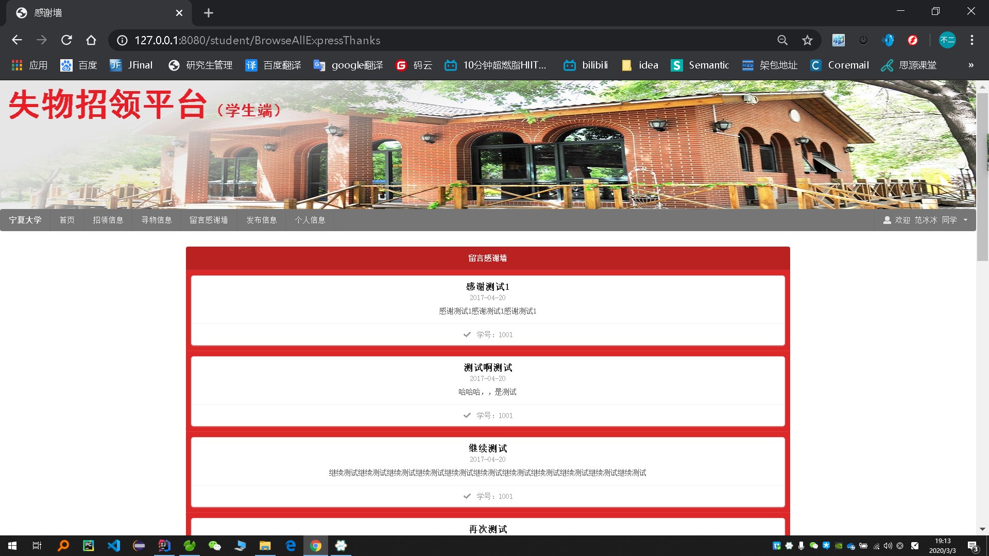Select 发布信息 in the navigation bar
The height and width of the screenshot is (556, 989).
pyautogui.click(x=261, y=220)
